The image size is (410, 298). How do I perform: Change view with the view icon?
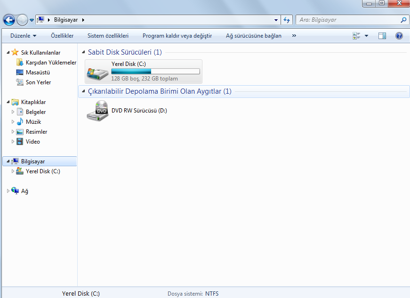pos(356,36)
